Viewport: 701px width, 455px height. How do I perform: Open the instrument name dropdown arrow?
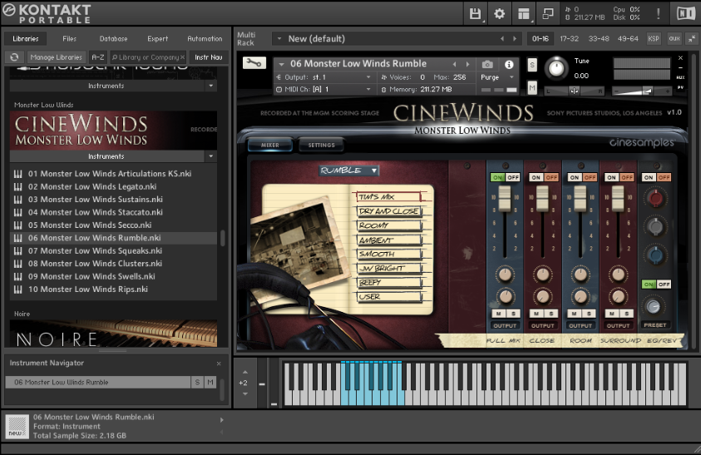click(282, 64)
